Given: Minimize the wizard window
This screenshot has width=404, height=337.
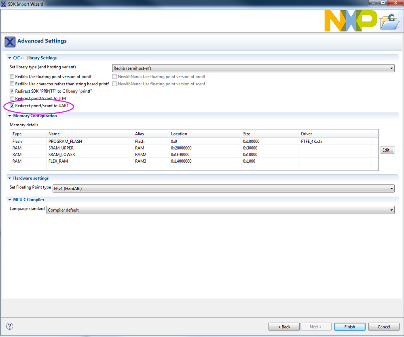Looking at the screenshot, I should point(374,2).
